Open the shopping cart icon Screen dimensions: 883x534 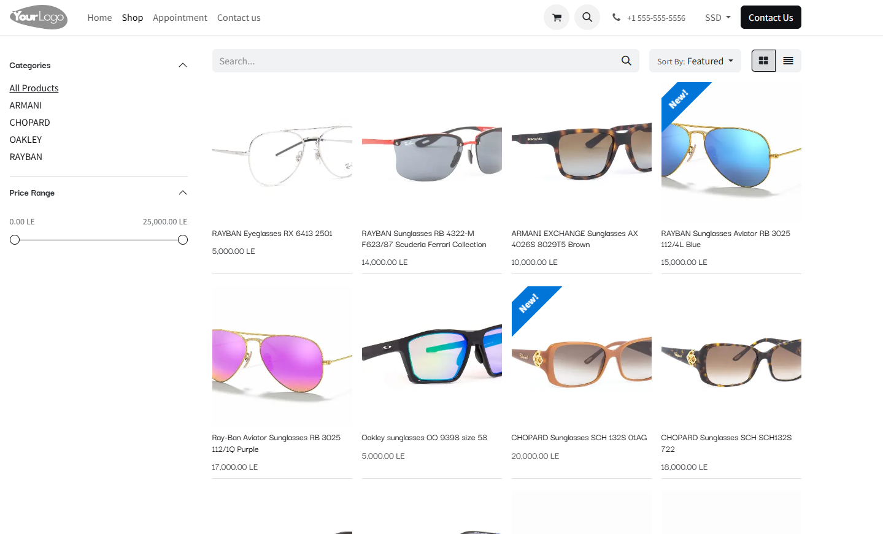557,17
